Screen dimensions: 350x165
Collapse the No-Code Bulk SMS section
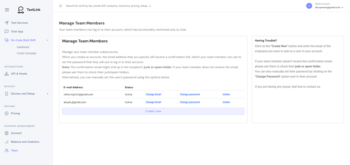(x=48, y=40)
